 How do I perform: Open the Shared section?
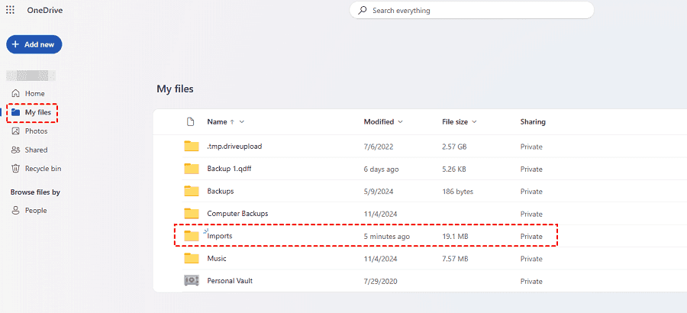(36, 150)
